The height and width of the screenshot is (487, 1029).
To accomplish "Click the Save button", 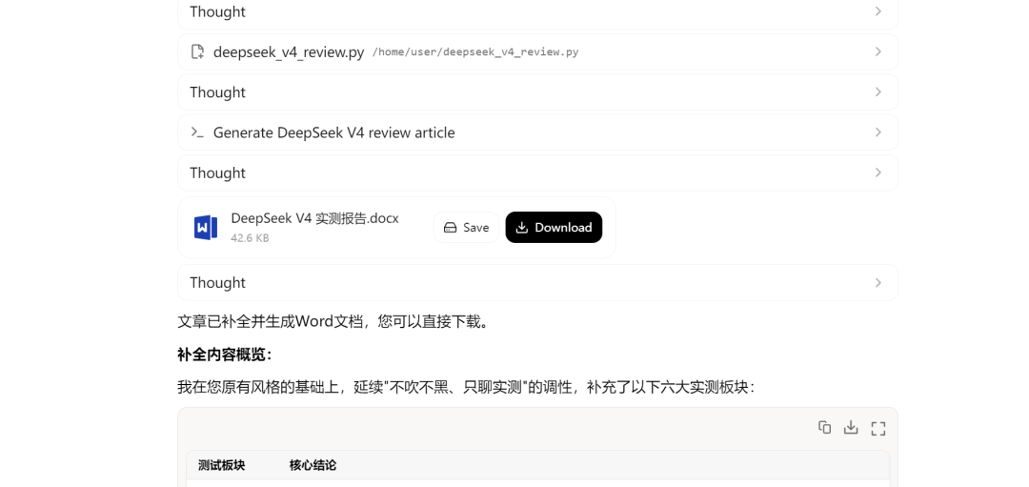I will pos(467,227).
